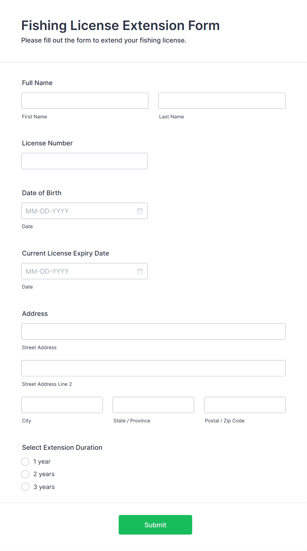Click the Full Name field label

click(37, 83)
